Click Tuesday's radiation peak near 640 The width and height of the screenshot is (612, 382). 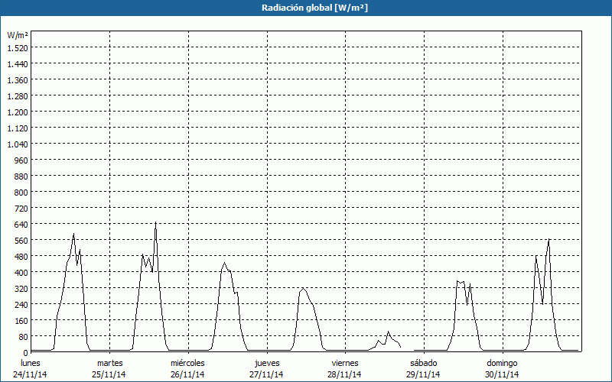click(156, 222)
